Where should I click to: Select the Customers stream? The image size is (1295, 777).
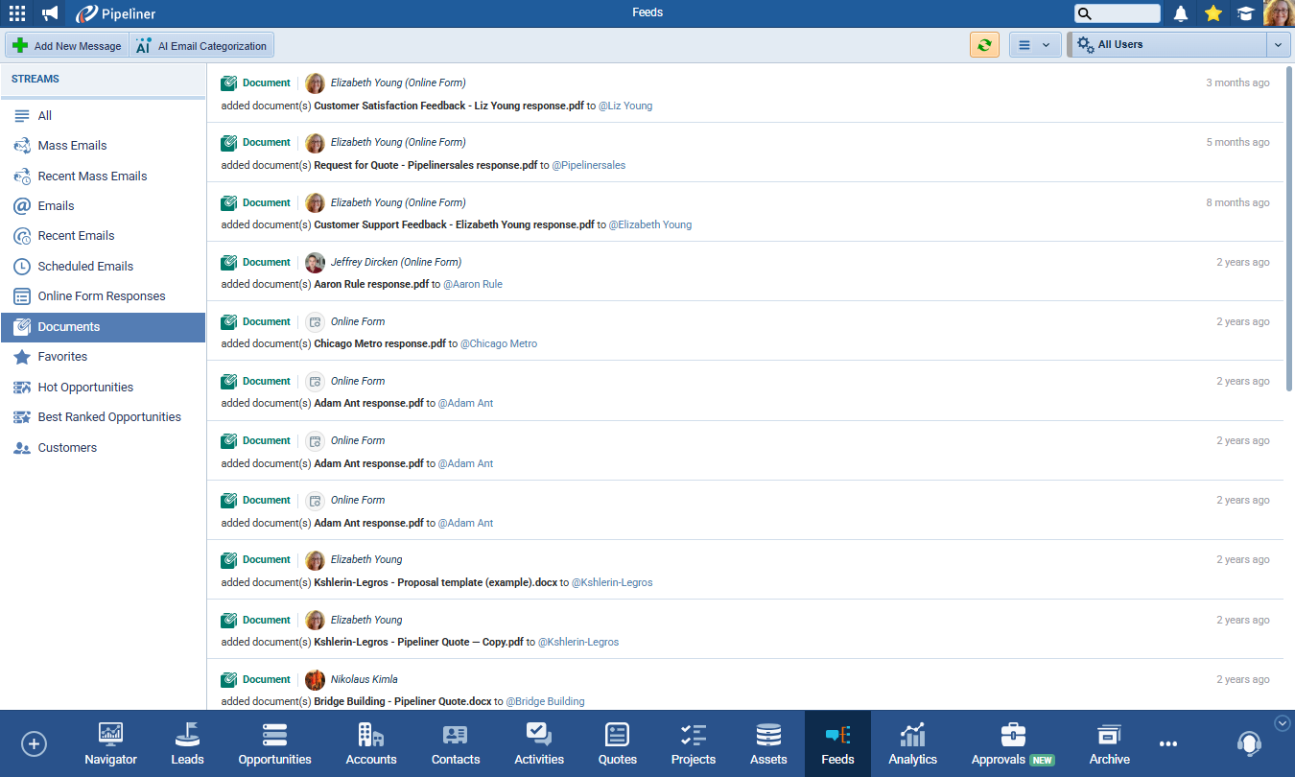click(x=103, y=448)
